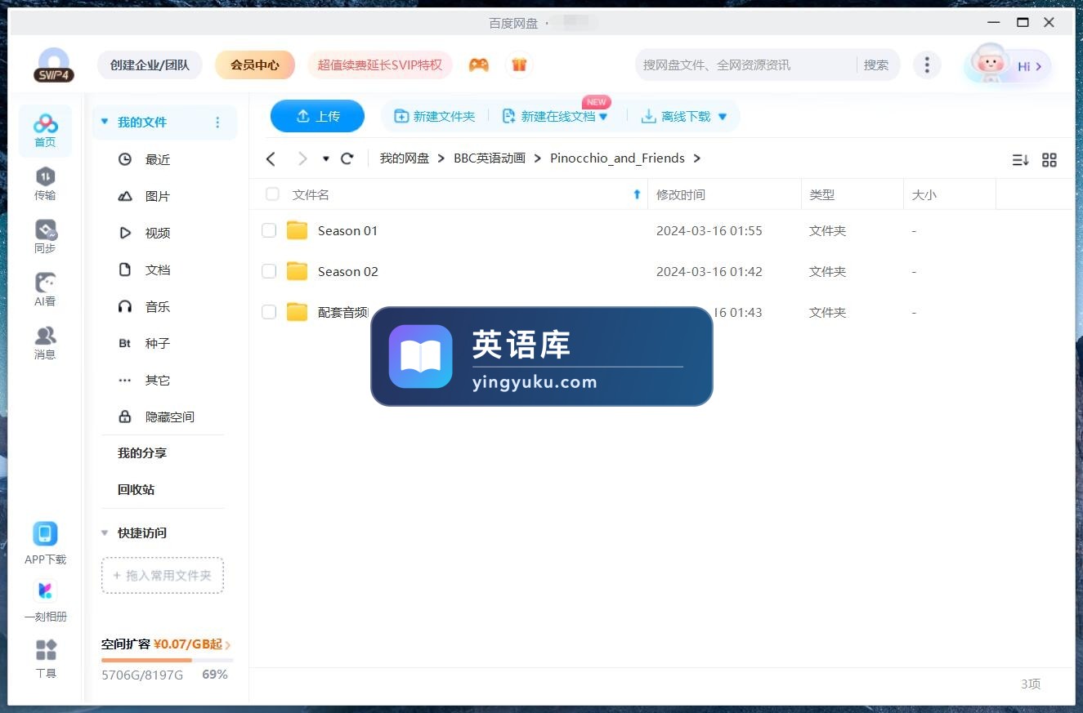1083x713 pixels.
Task: Go forward with the right arrow
Action: [x=302, y=158]
